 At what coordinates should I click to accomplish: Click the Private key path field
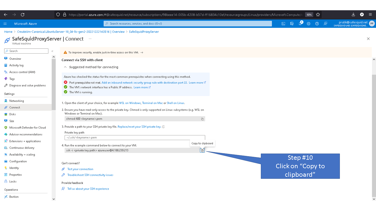pos(135,137)
